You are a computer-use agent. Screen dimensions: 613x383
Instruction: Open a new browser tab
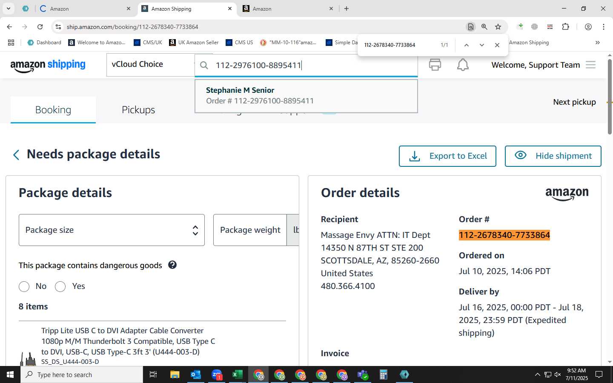click(x=347, y=9)
